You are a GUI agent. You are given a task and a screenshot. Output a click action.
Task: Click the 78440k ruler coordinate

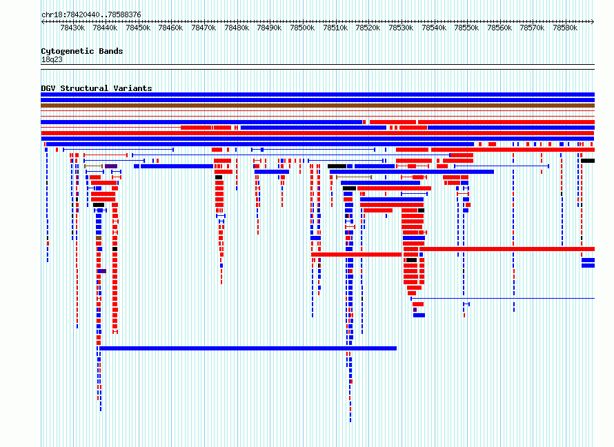[x=105, y=28]
